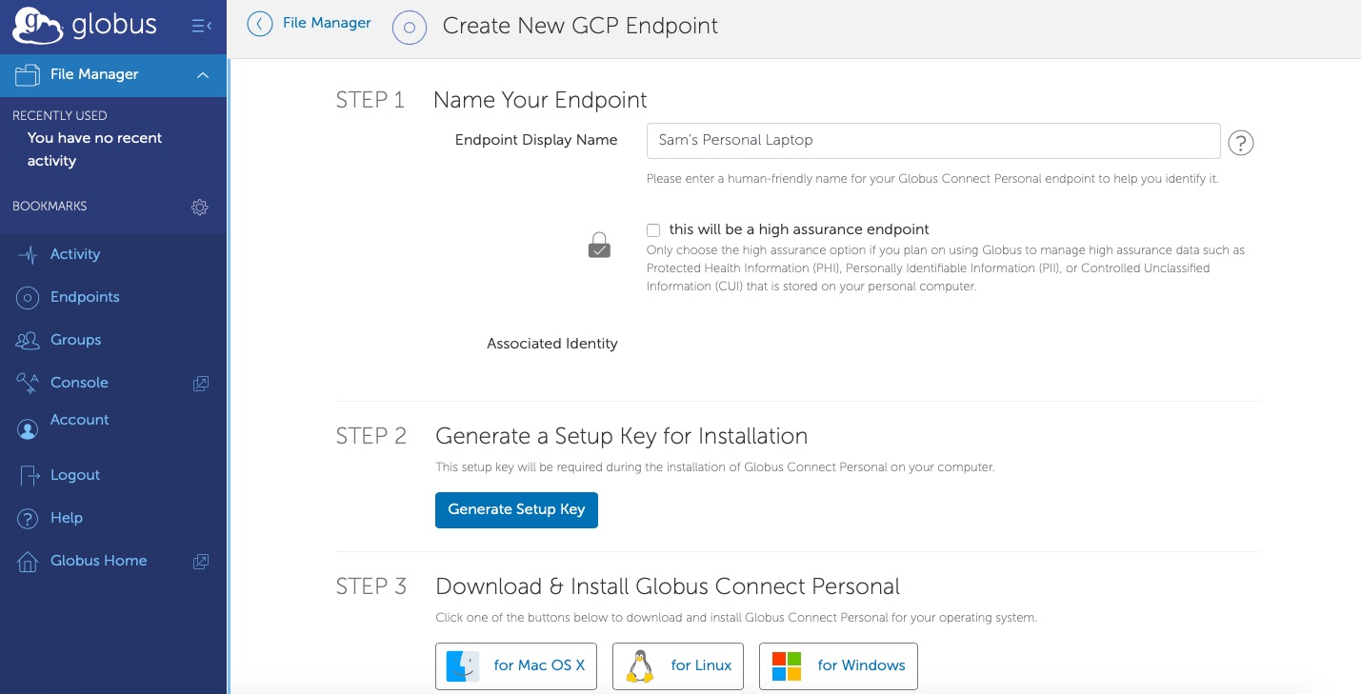Download installer for Linux
Screen dimensions: 1361x694
pos(677,665)
